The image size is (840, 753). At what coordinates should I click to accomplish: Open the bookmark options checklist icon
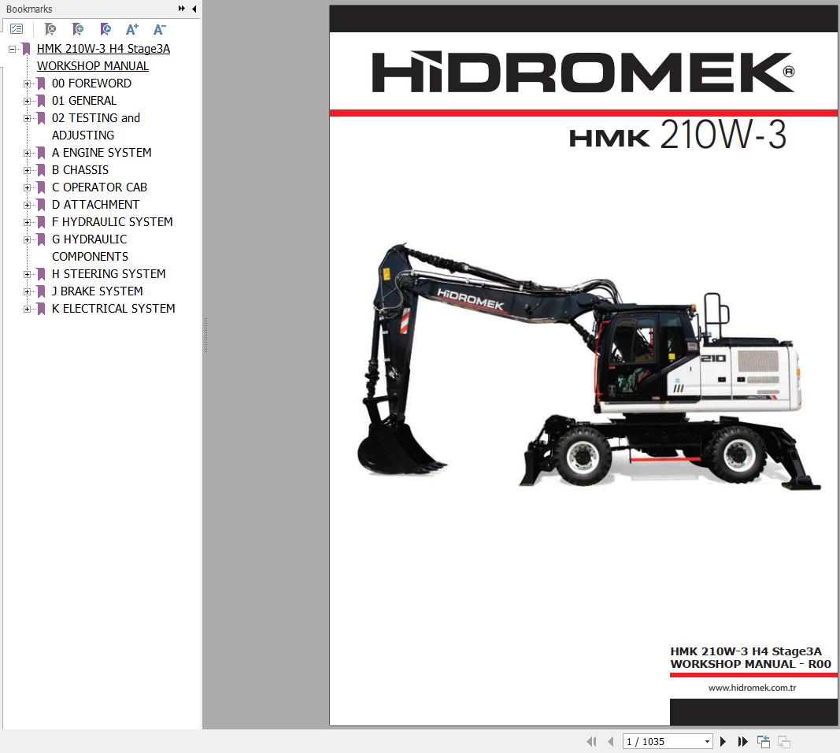[x=17, y=29]
